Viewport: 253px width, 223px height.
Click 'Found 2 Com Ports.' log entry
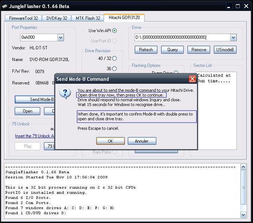[28, 203]
